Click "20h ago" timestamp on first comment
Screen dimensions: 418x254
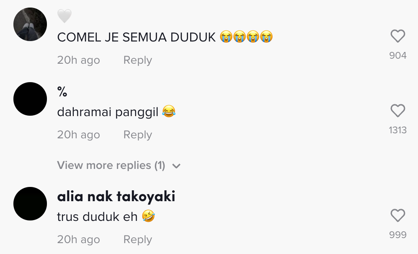click(78, 60)
